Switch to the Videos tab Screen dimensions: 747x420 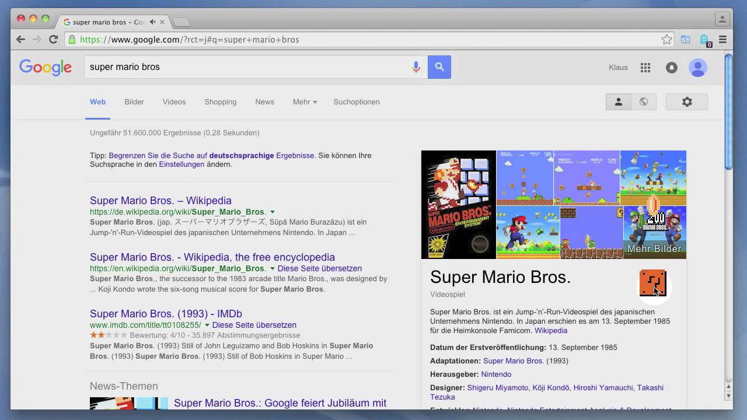[x=174, y=101]
